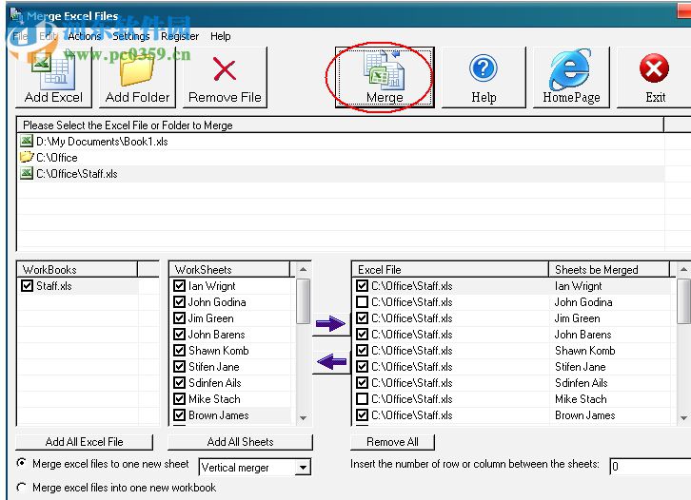Select the Excel icon for C:\Office\Staff.xls

[x=27, y=173]
